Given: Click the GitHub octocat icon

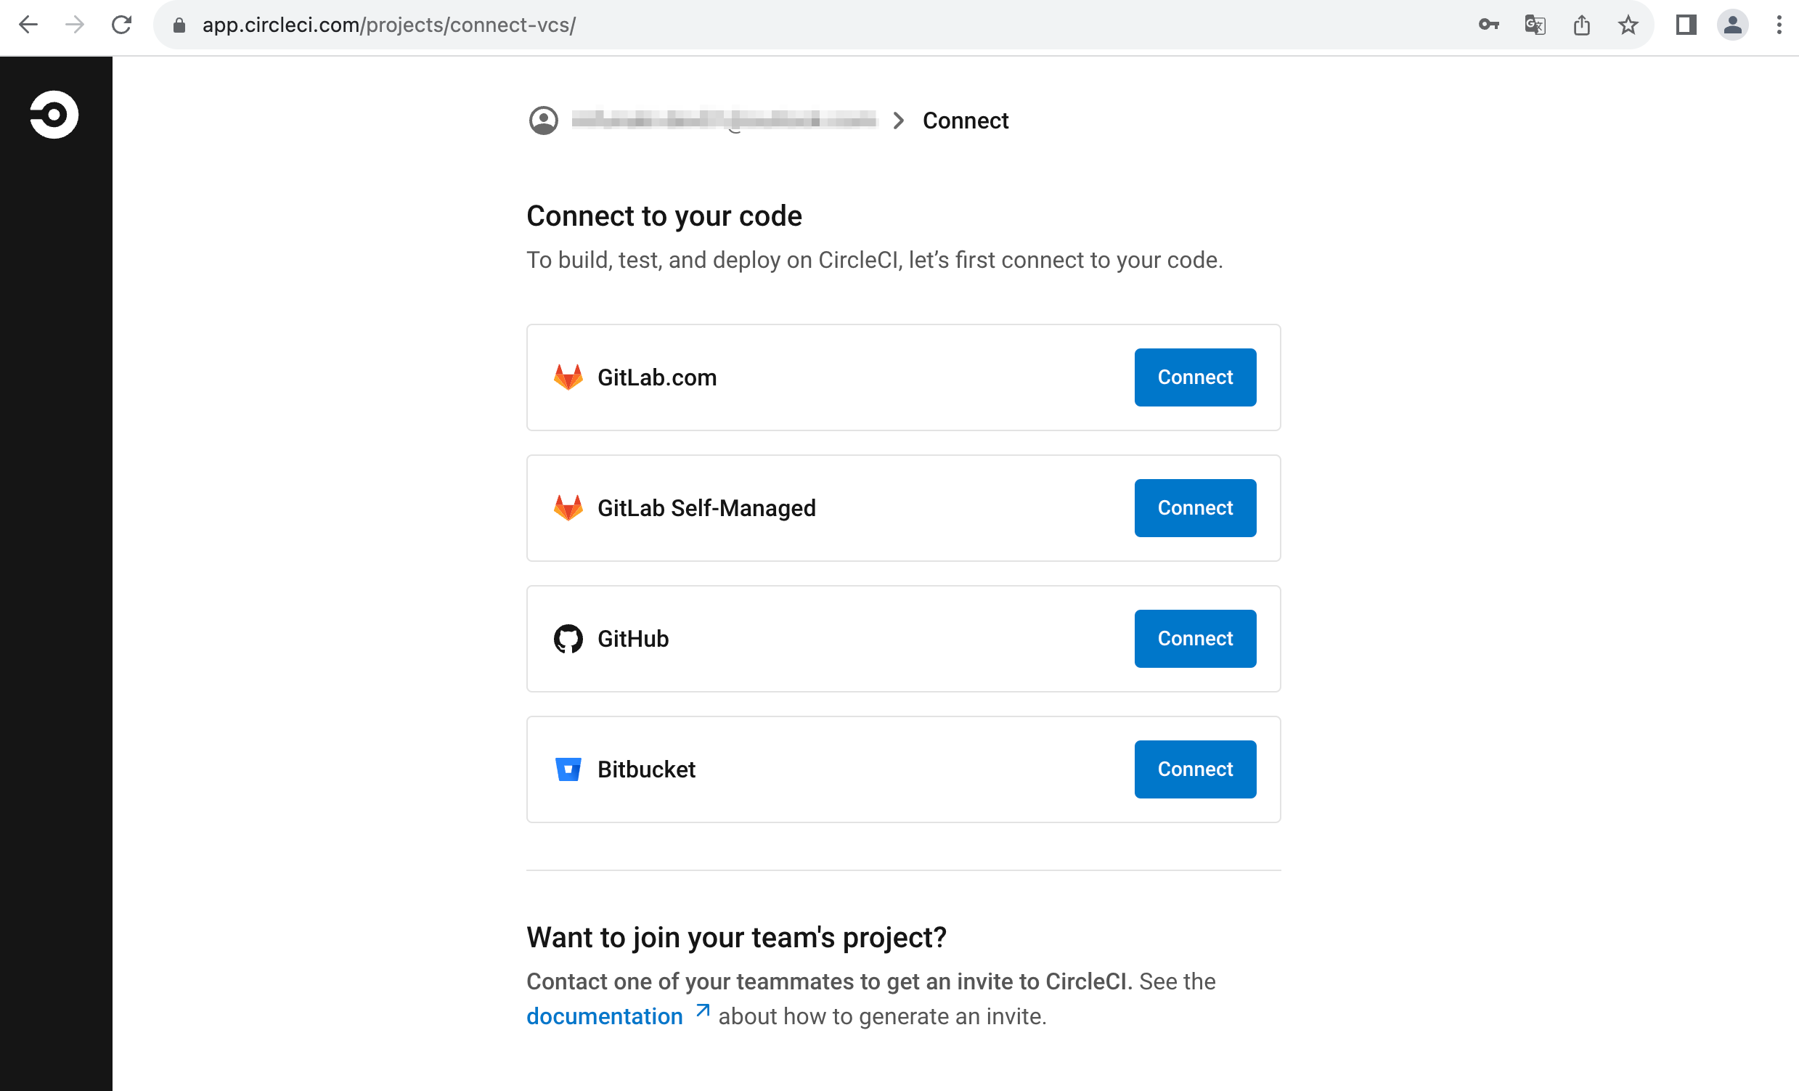Looking at the screenshot, I should [x=568, y=638].
